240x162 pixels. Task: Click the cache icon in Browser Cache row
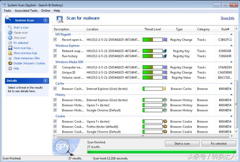point(165,88)
